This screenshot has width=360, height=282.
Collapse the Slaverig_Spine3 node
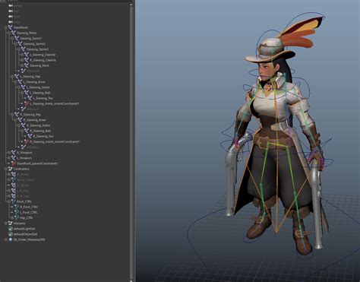pyautogui.click(x=19, y=49)
